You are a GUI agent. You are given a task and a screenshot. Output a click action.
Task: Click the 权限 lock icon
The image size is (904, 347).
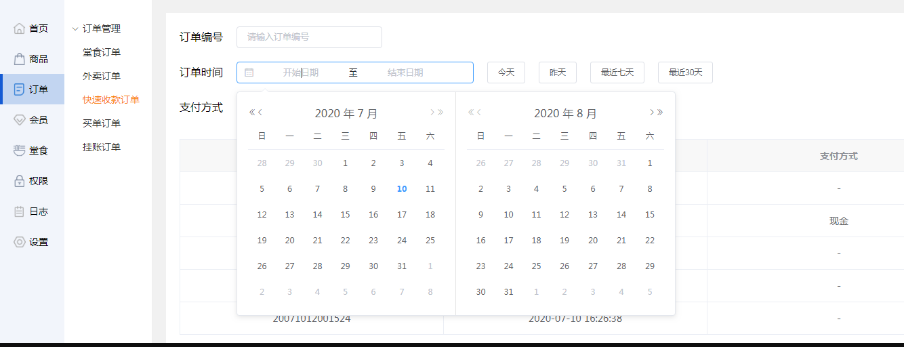click(x=19, y=181)
